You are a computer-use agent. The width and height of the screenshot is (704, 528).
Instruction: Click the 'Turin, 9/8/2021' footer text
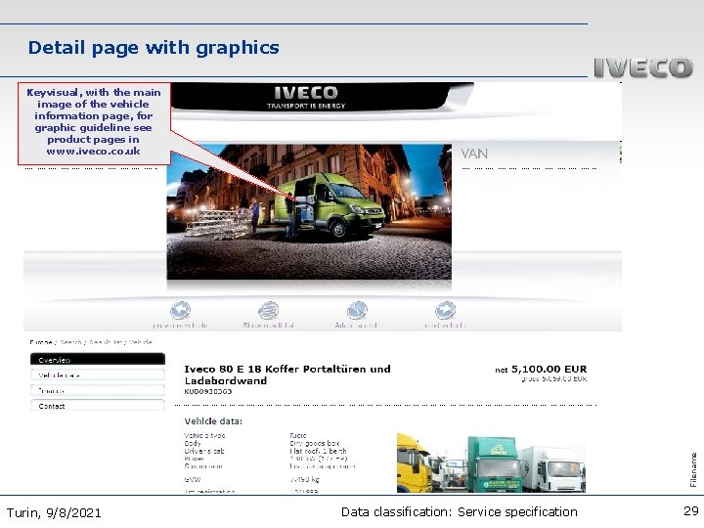[x=54, y=512]
